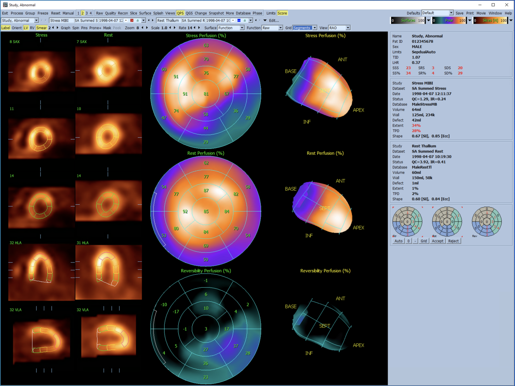Click the increment arrow next to Smear 2
The height and width of the screenshot is (386, 515).
[x=56, y=28]
